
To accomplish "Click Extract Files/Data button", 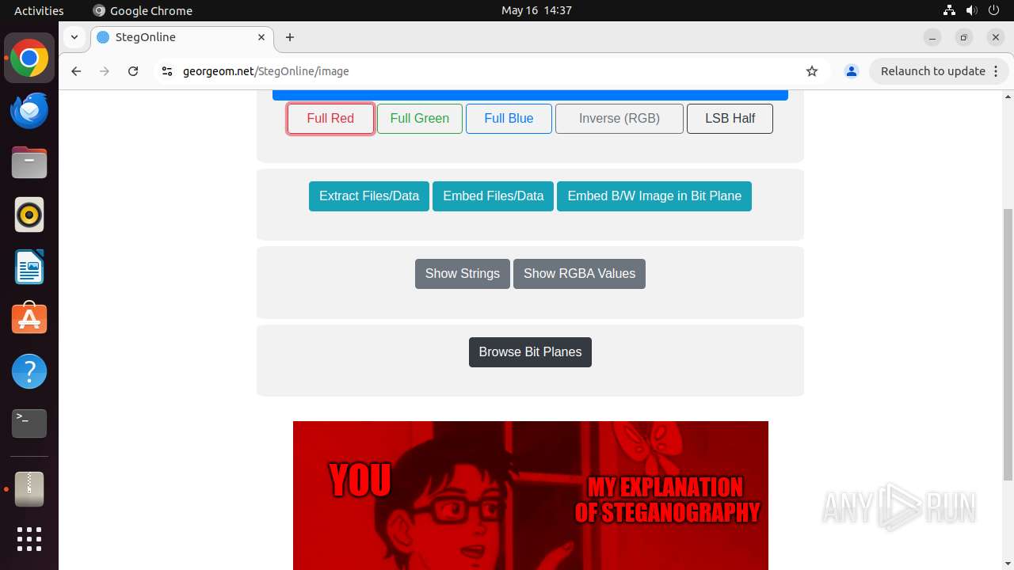I will coord(369,196).
